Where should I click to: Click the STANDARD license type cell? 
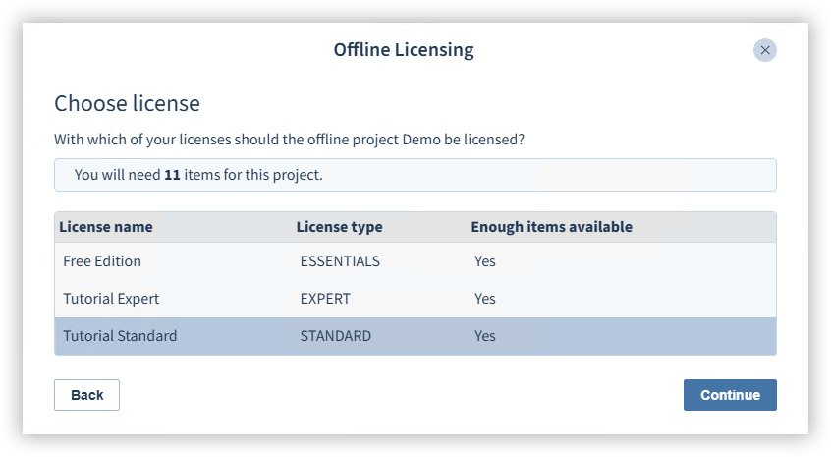click(x=336, y=336)
